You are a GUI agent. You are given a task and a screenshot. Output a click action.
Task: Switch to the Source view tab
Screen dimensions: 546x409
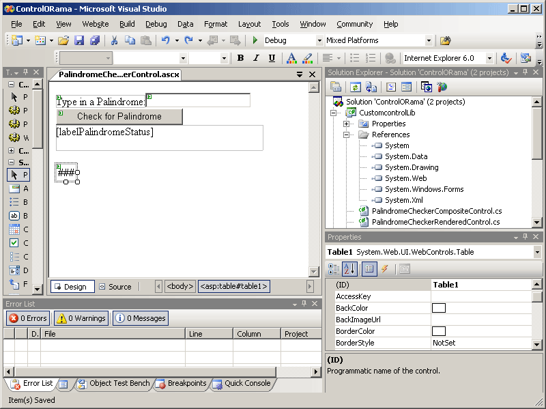coord(115,287)
